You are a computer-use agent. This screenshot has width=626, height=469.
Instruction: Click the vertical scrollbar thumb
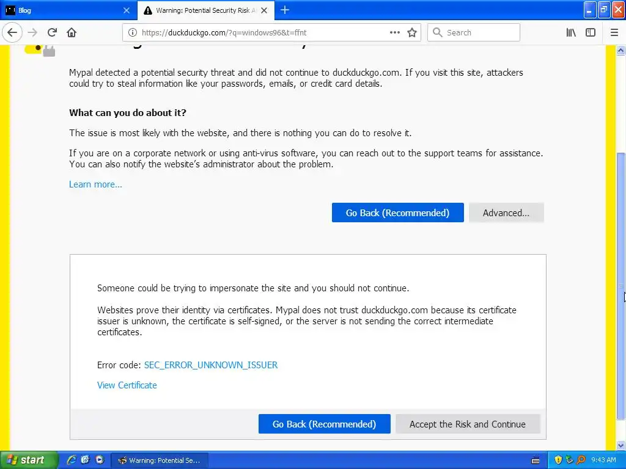(x=621, y=286)
